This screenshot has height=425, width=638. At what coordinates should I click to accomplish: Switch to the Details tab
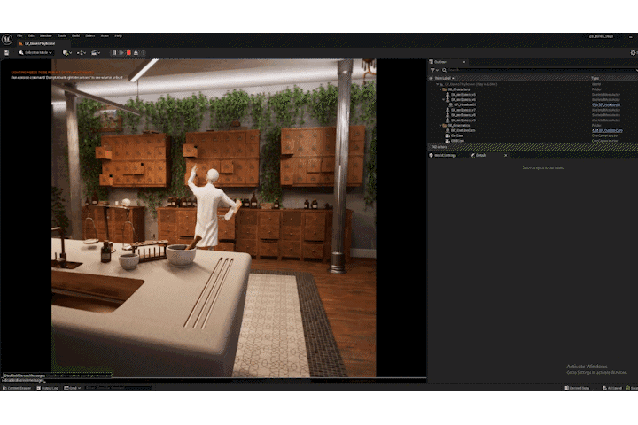pos(480,155)
